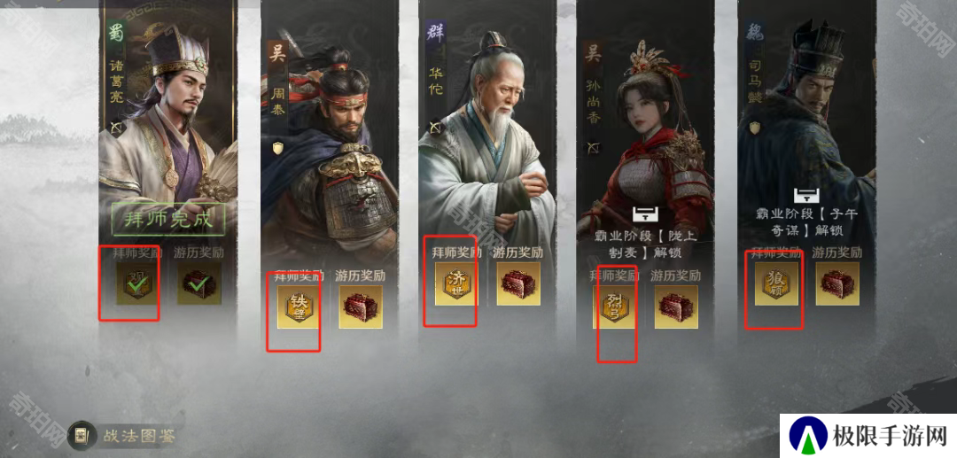The height and width of the screenshot is (458, 957).
Task: Click the 陇上割麦 unlock text on 孙尚香
Action: (x=645, y=244)
